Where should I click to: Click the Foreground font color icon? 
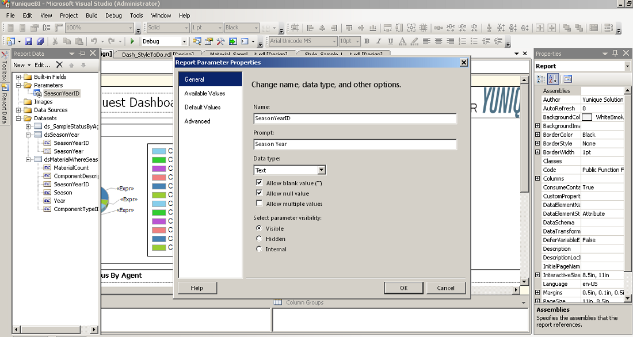[402, 41]
